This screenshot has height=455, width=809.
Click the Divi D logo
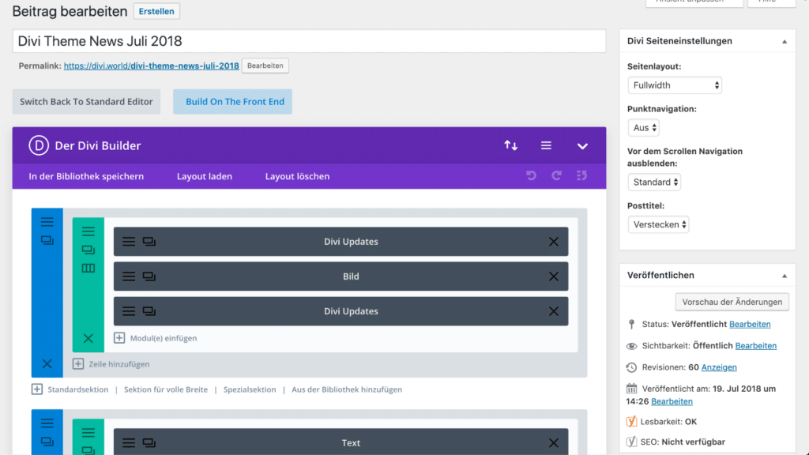click(39, 145)
